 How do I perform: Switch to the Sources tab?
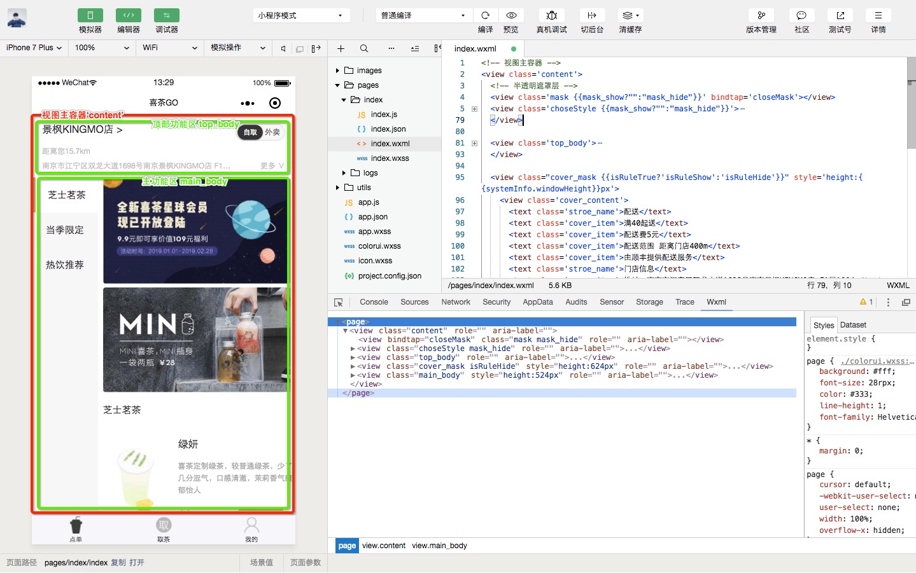click(x=414, y=302)
